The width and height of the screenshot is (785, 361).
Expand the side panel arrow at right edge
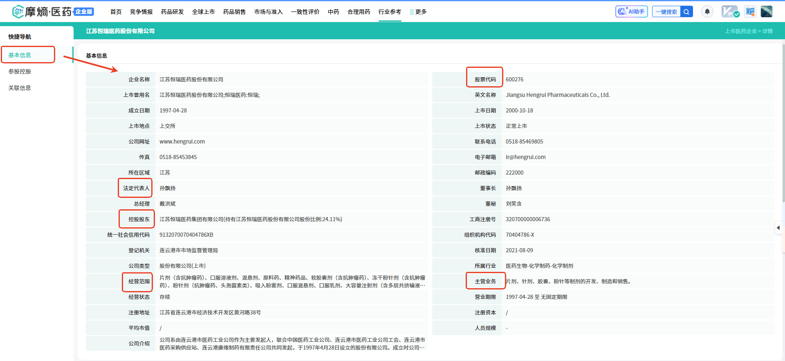[778, 228]
